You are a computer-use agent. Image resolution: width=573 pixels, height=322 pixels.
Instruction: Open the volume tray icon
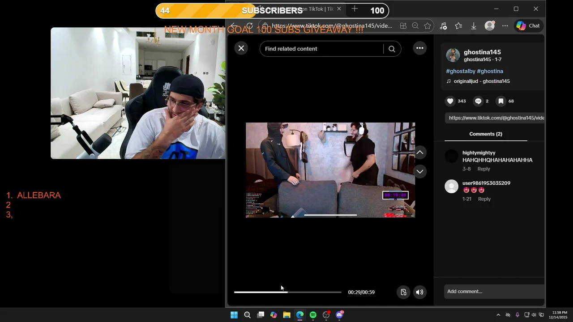(534, 315)
